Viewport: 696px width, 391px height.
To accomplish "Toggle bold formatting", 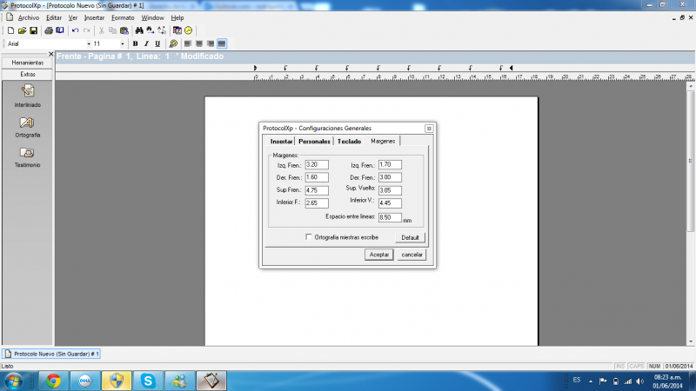I will tap(135, 44).
